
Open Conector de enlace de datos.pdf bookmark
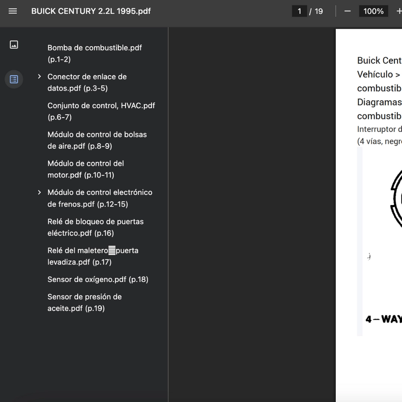coord(87,82)
